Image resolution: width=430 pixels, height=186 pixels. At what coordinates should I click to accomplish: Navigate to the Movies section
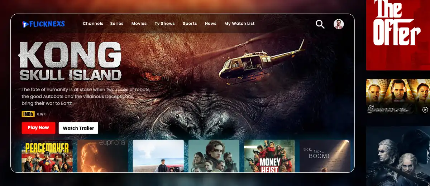tap(139, 24)
